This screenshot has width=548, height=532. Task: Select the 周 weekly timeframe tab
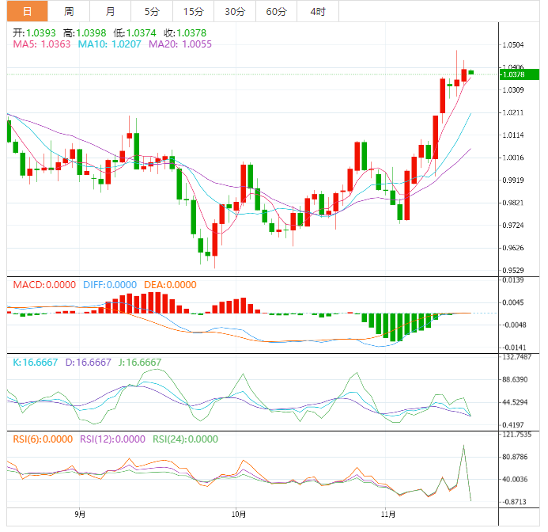click(x=69, y=11)
